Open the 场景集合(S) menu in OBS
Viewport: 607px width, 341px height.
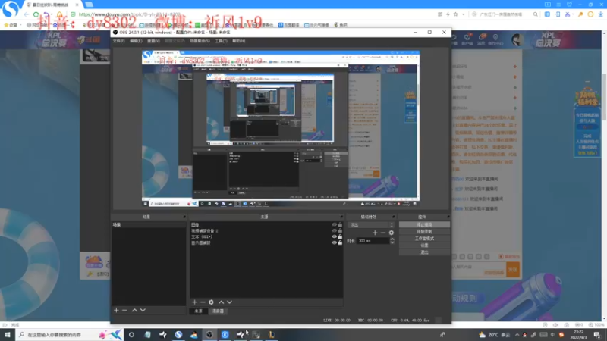coord(200,41)
